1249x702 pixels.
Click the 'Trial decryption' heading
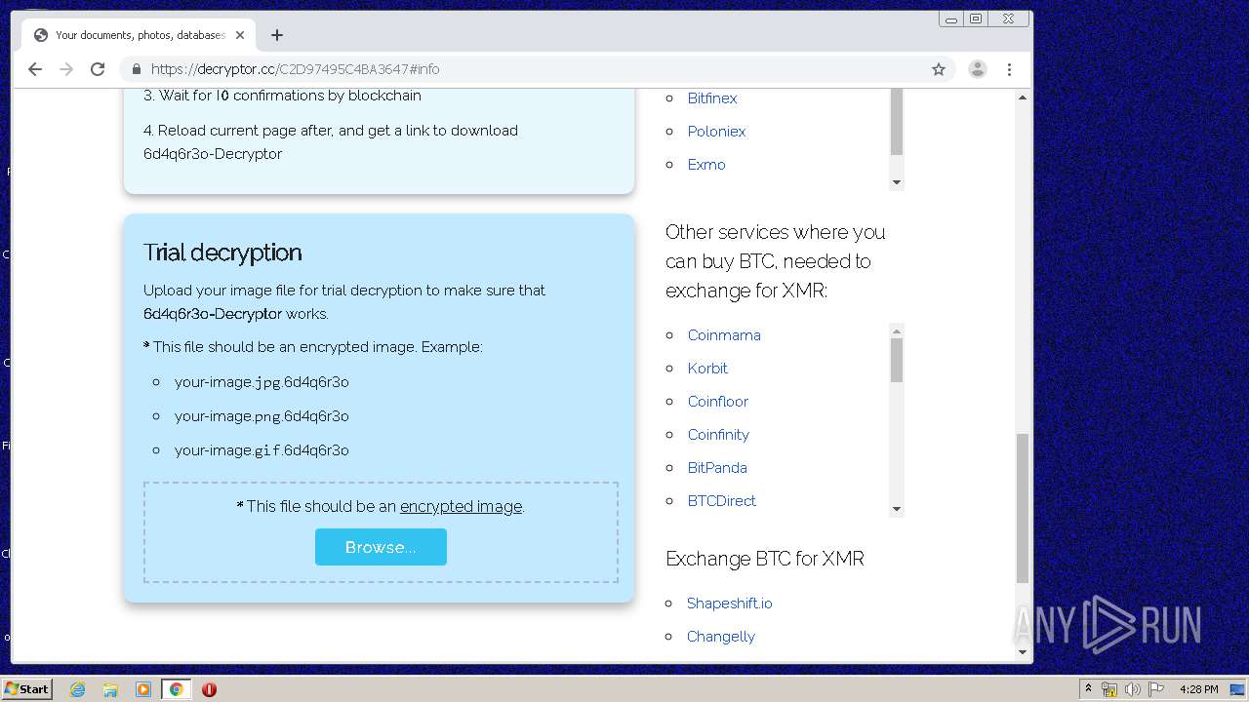point(222,253)
